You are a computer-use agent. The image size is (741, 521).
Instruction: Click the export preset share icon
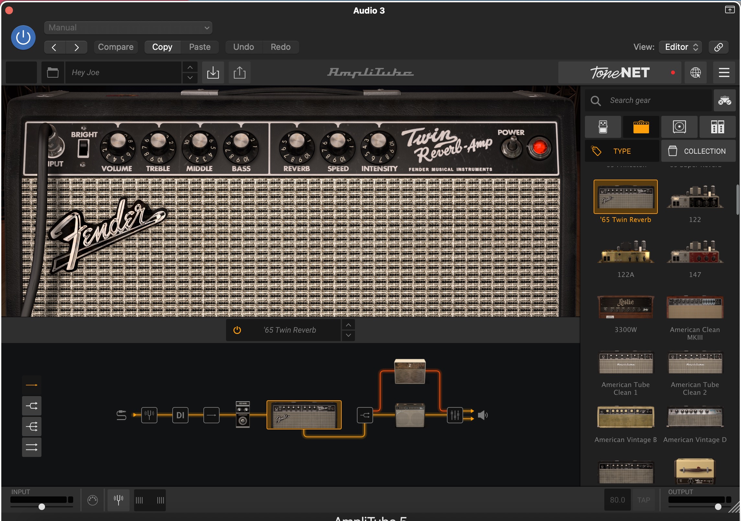tap(239, 72)
